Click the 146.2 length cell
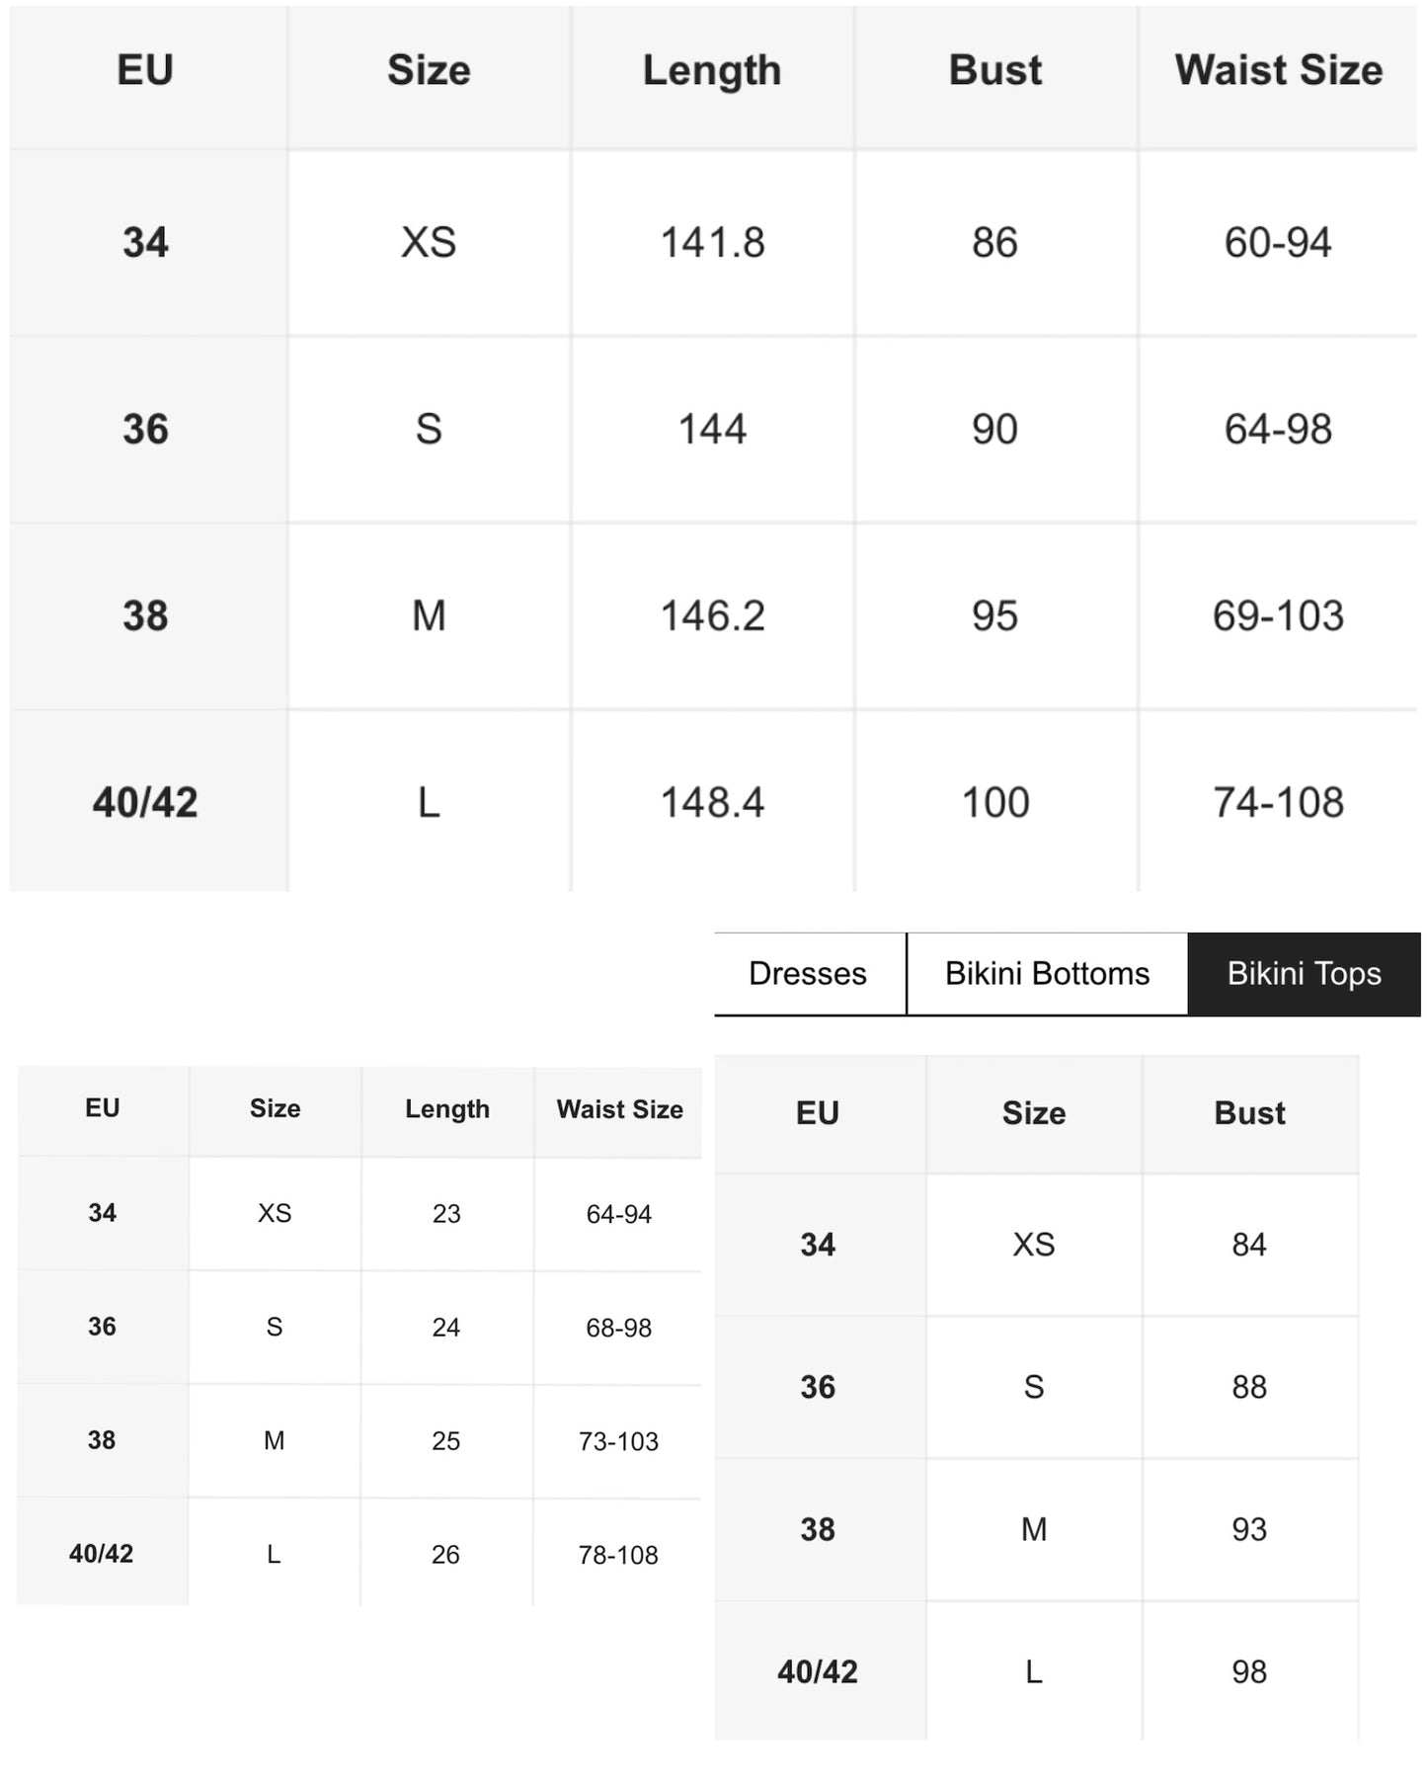 pos(712,616)
